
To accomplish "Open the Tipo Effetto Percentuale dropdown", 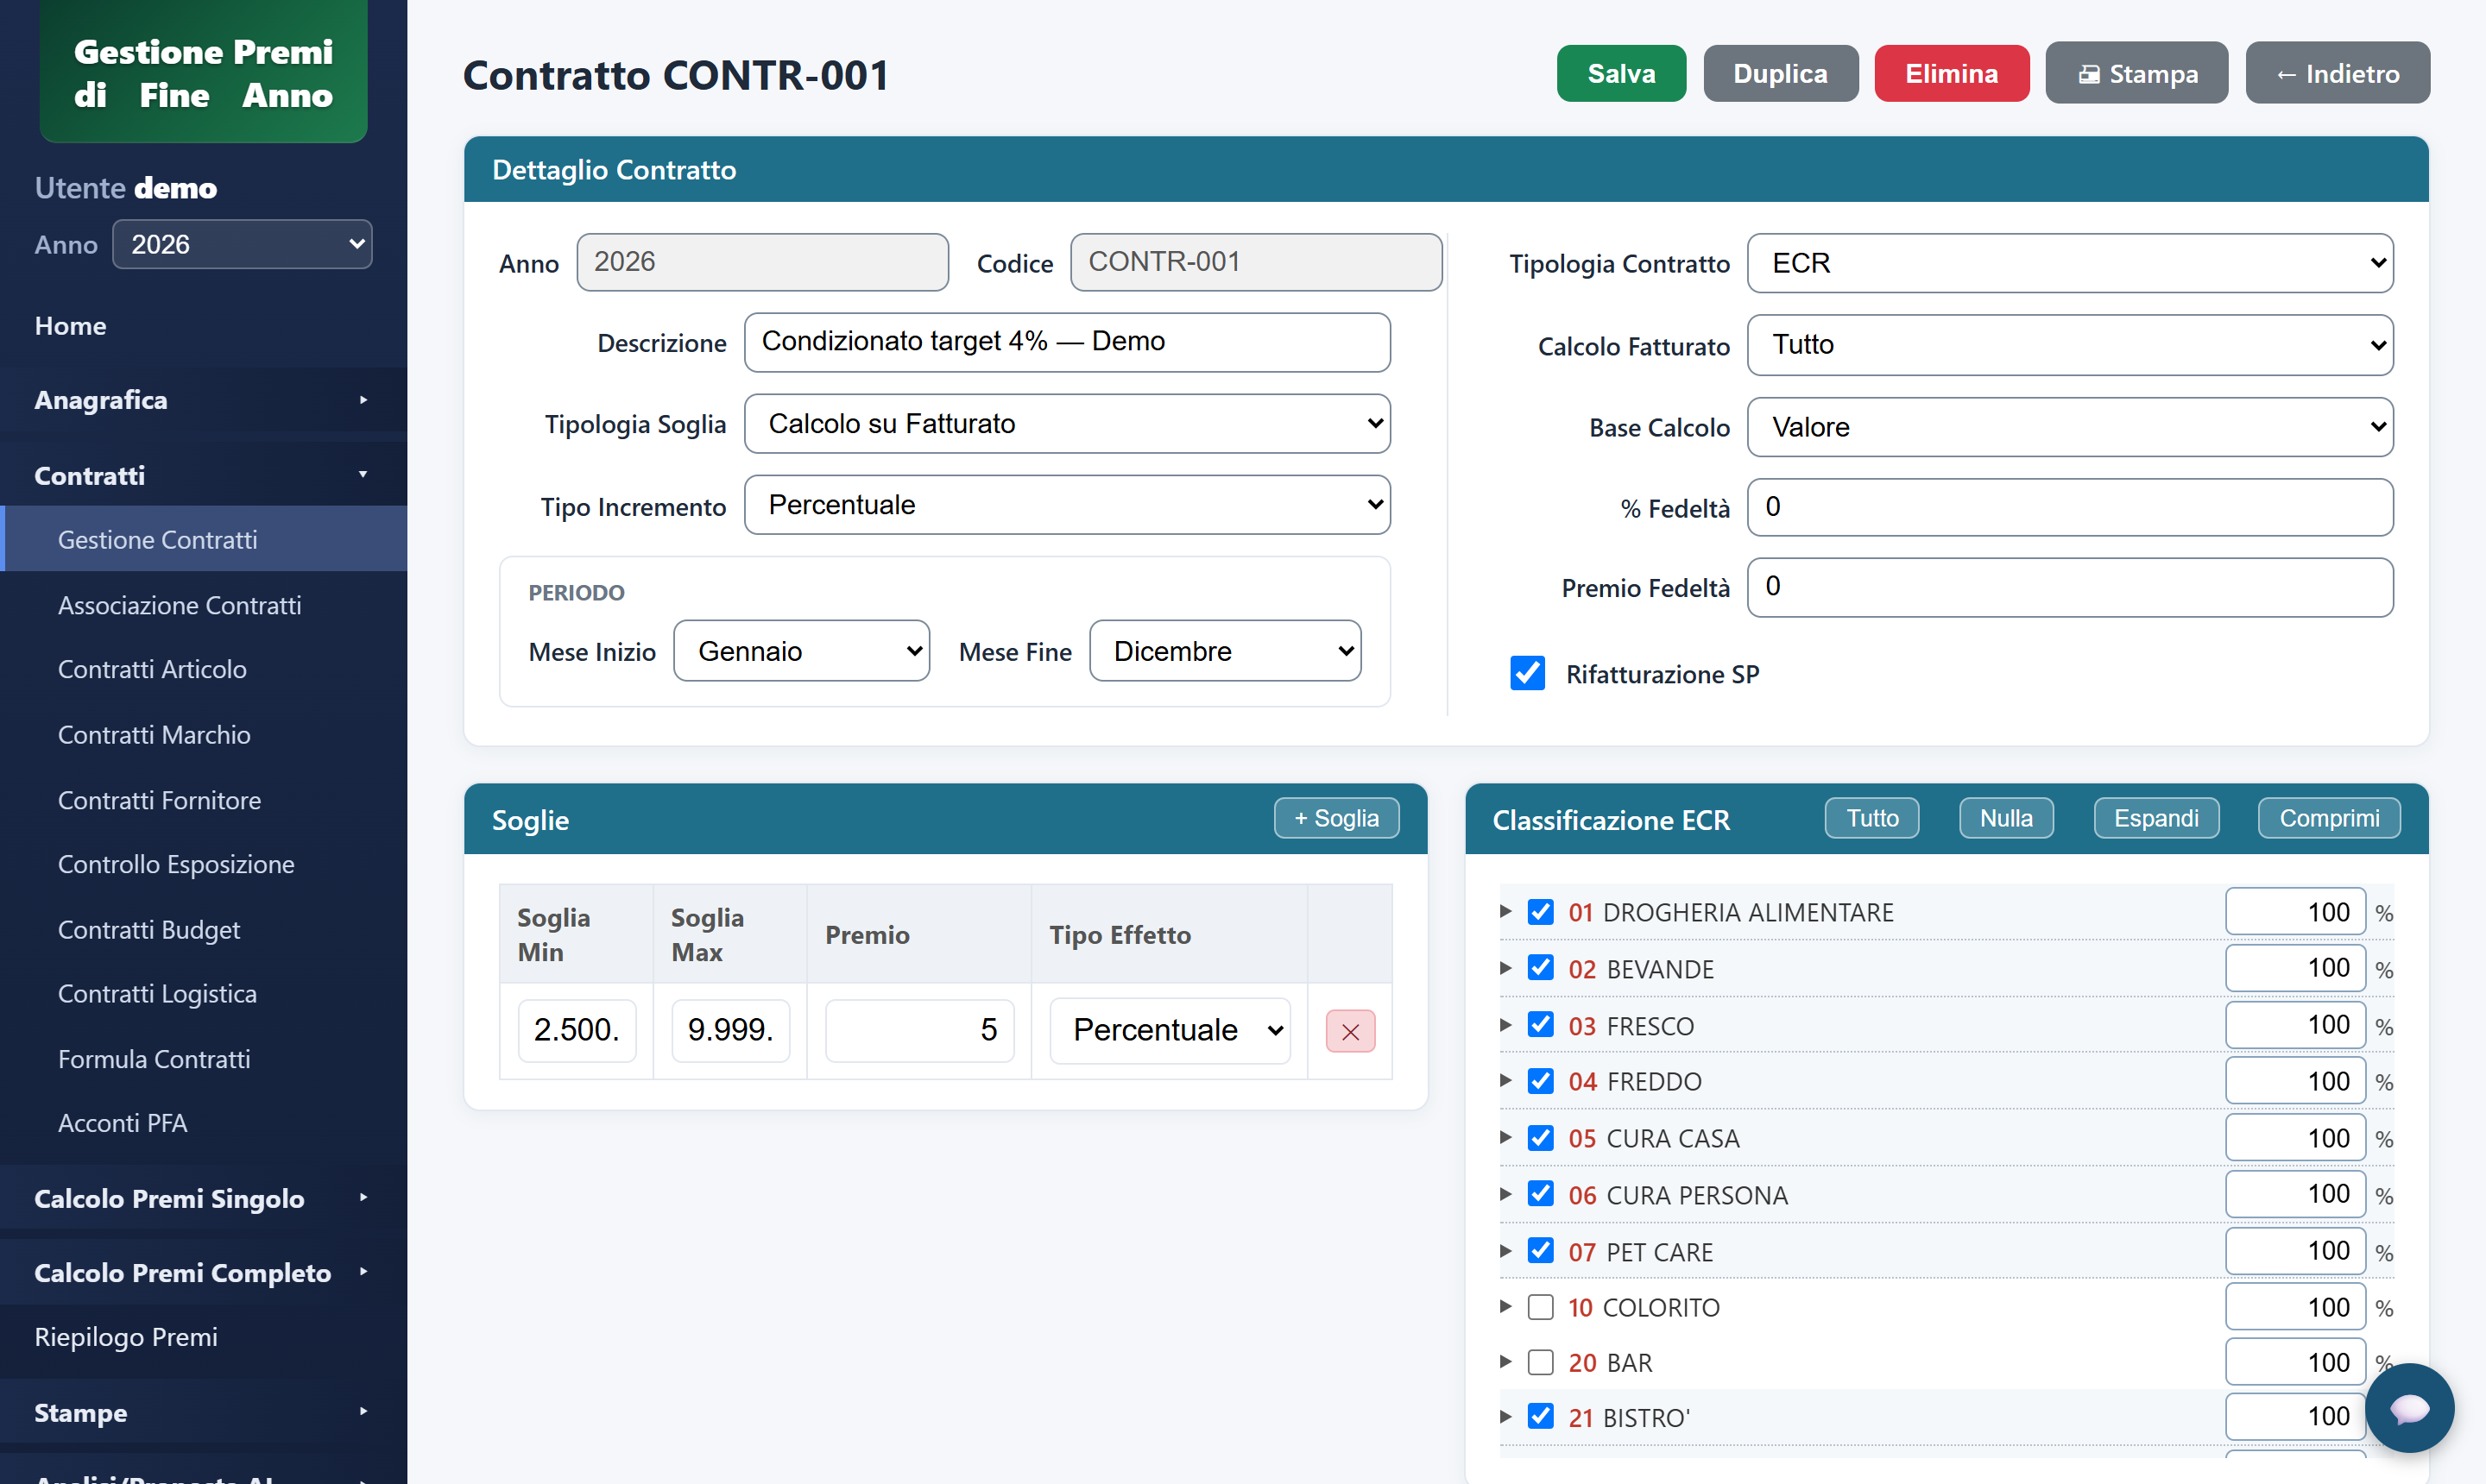I will pos(1170,1030).
